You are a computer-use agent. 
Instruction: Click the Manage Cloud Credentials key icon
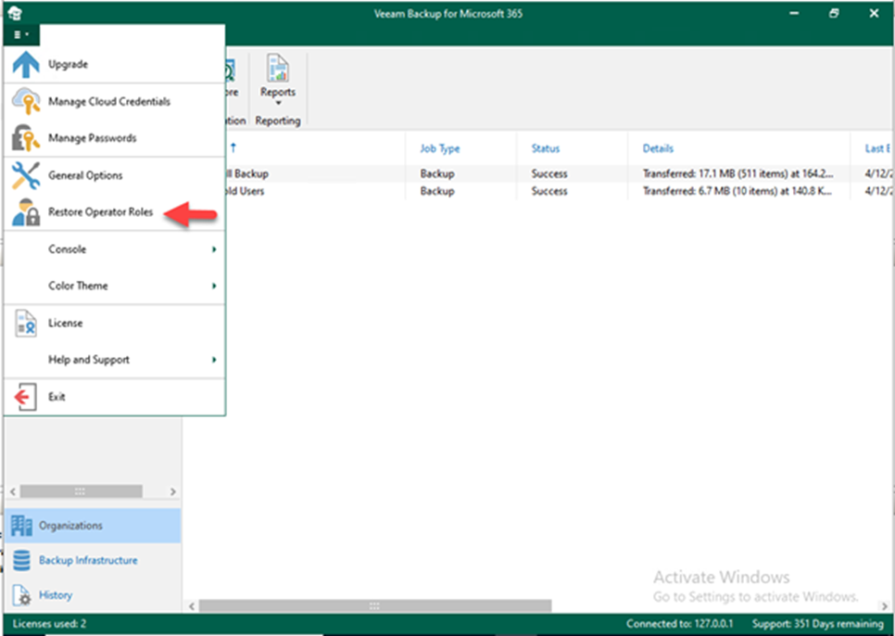[x=26, y=101]
